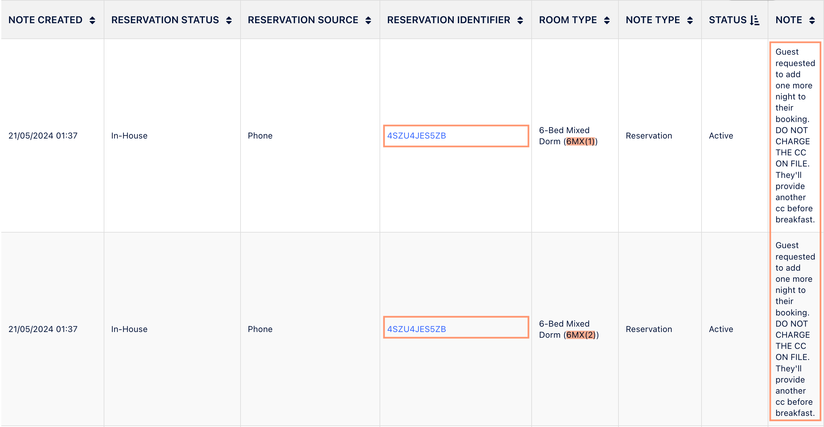Select the 6-Bed Mixed Dorm (6MX(2)) cell
This screenshot has width=824, height=427.
[x=569, y=329]
